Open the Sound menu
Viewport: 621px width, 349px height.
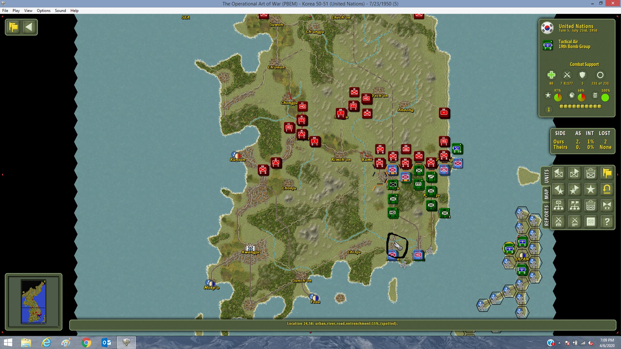pos(60,11)
